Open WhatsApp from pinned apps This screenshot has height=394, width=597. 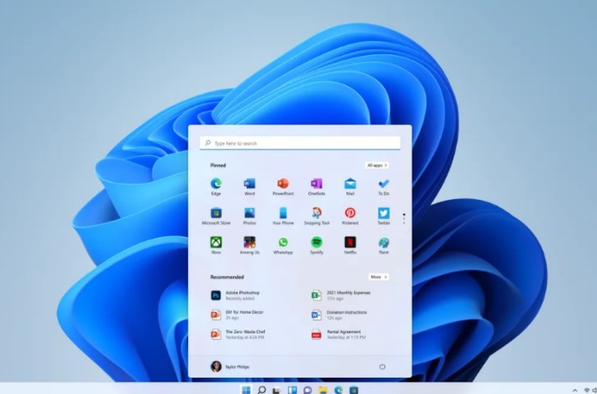283,243
